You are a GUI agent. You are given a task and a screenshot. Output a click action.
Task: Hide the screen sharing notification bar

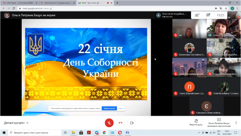click(121, 108)
